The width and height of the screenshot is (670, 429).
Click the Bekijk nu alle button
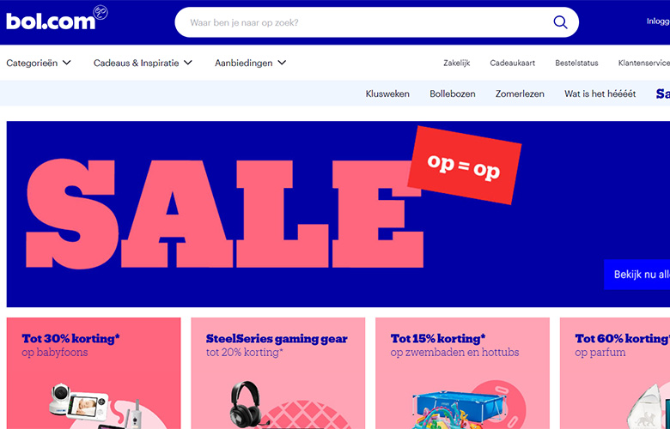click(637, 274)
